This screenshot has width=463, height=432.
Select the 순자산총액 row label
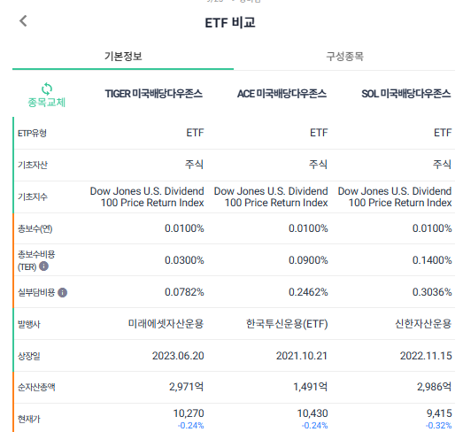click(36, 387)
